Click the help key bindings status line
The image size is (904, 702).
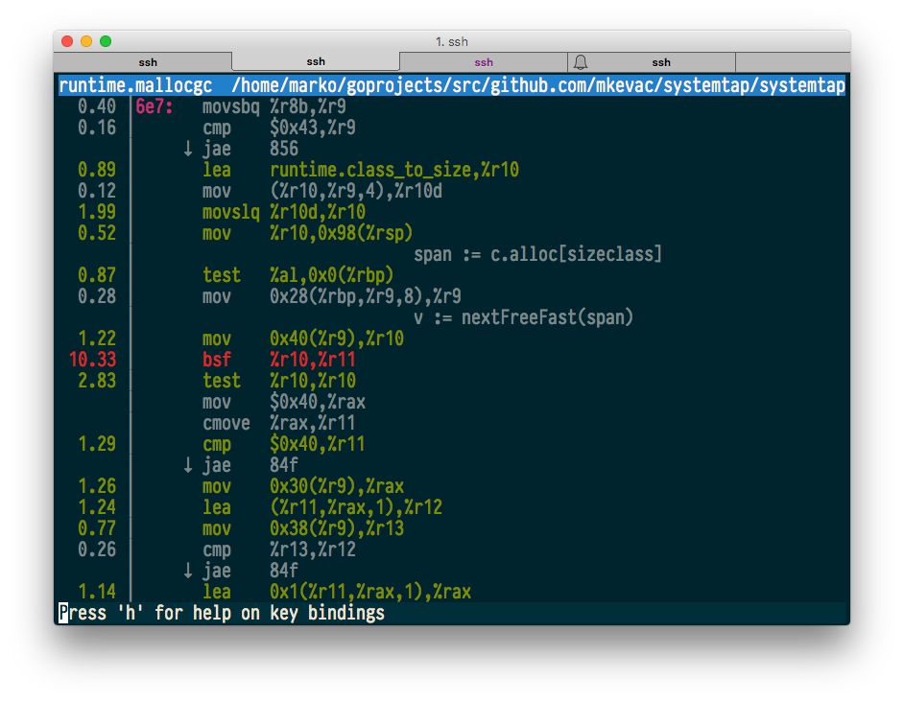point(222,613)
